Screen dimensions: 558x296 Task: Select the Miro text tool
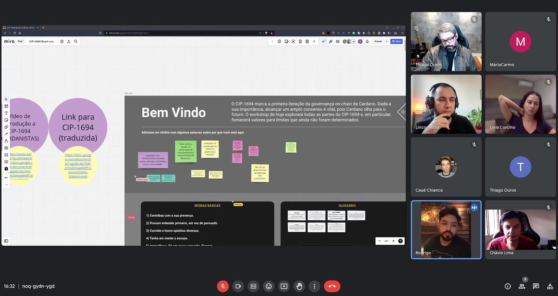pos(7,113)
